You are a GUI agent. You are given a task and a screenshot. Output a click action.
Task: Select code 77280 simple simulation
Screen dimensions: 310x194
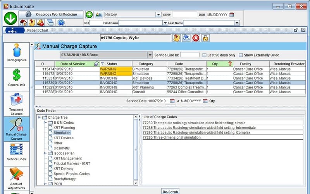[222, 123]
